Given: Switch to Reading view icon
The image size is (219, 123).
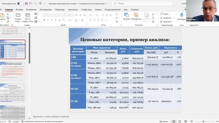Looking at the screenshot, I should point(185,122).
